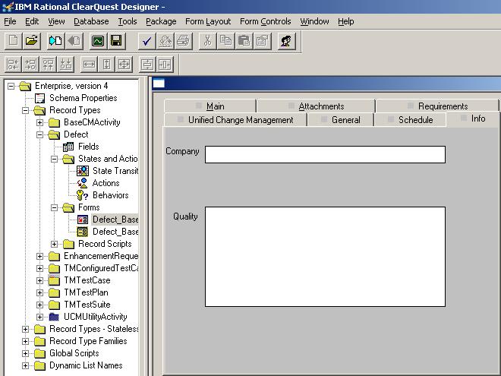The width and height of the screenshot is (501, 376).
Task: Click the Check Out schema icon
Action: 55,41
